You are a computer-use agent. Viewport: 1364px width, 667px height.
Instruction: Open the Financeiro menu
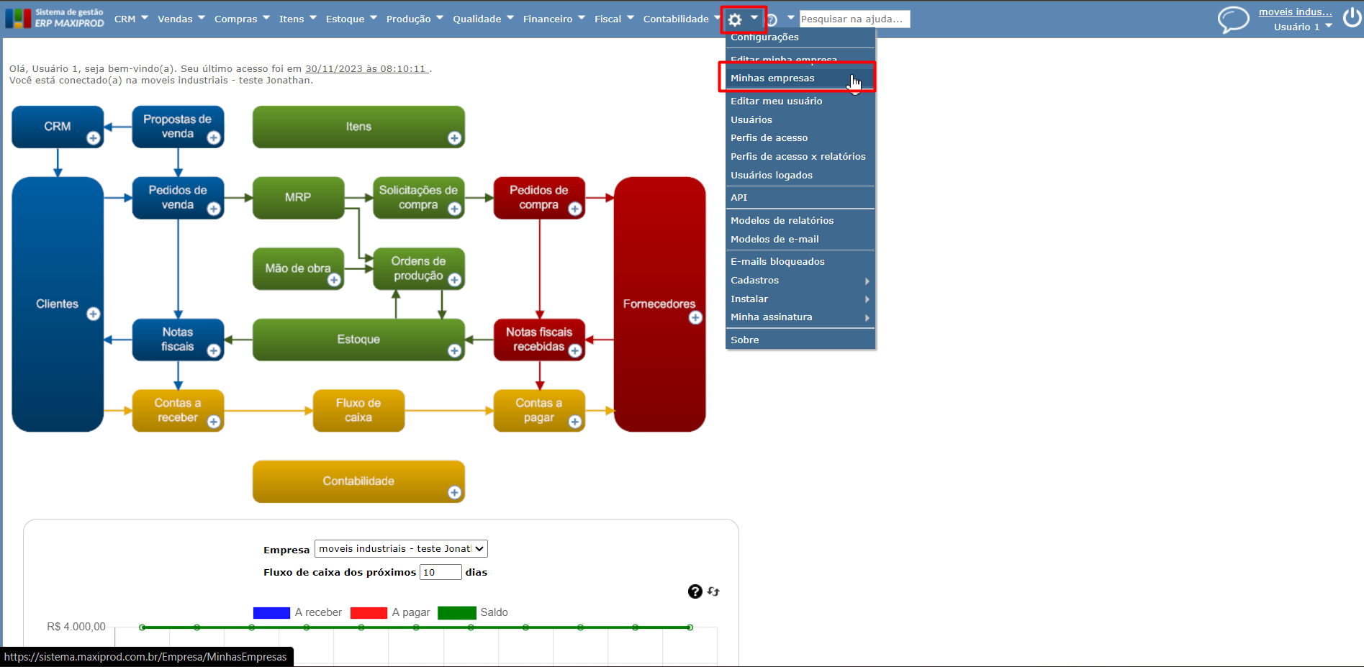(x=554, y=19)
